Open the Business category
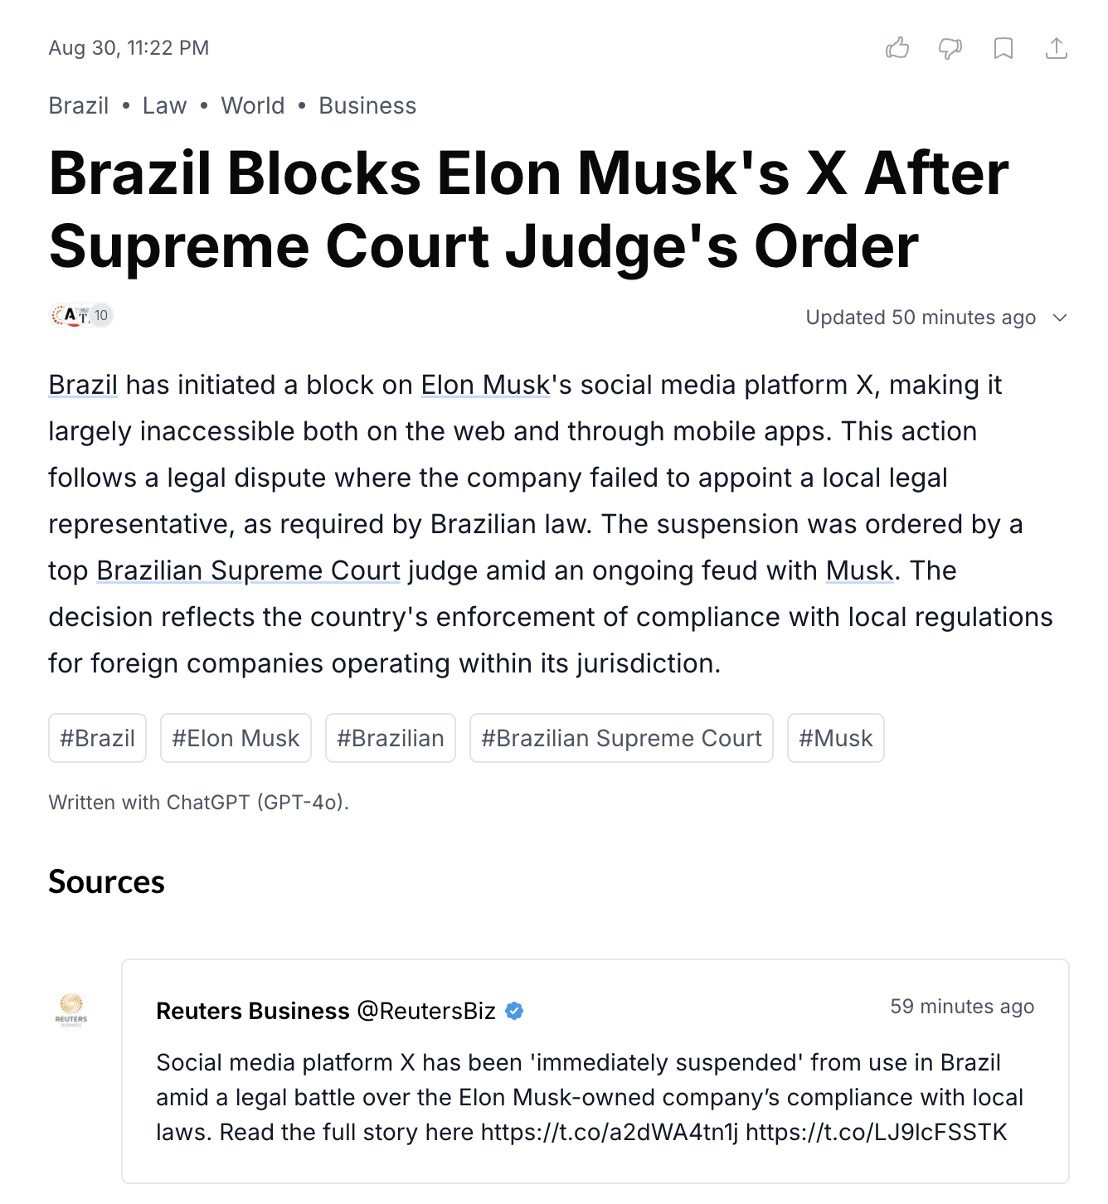Viewport: 1108px width, 1204px height. pos(367,106)
